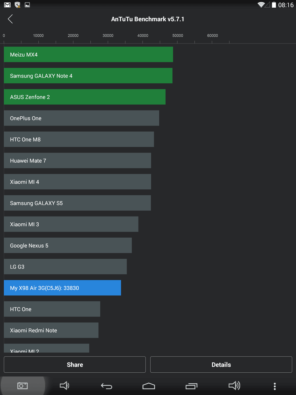Tap the security shield notification icon

click(18, 5)
